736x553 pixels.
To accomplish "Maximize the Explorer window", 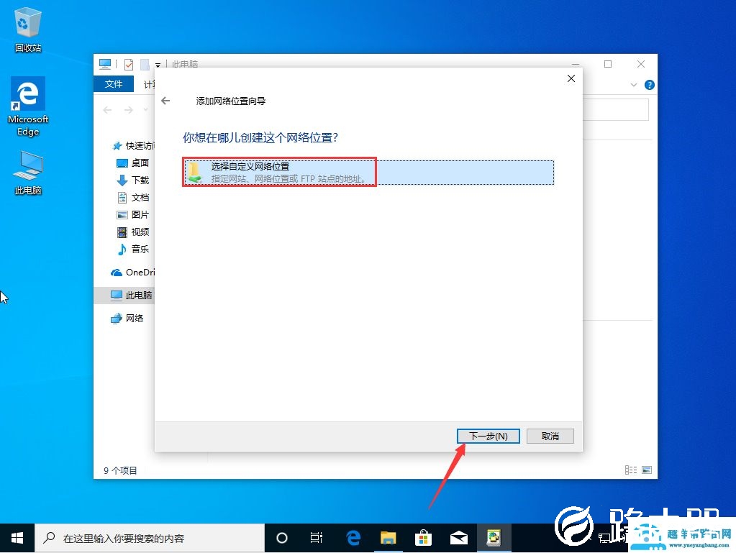I will [608, 64].
